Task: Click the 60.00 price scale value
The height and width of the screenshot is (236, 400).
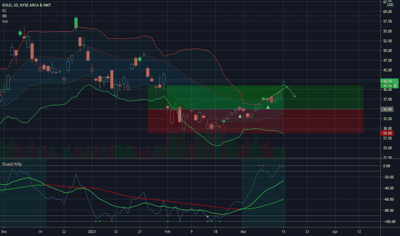Action: point(387,12)
